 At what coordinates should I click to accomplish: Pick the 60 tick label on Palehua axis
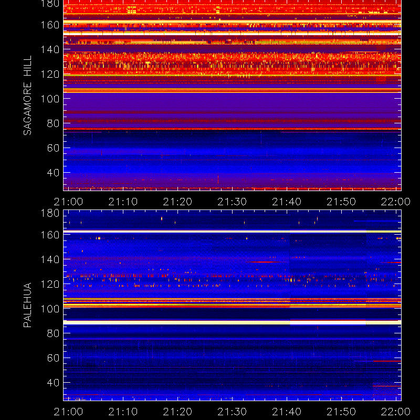pos(53,358)
